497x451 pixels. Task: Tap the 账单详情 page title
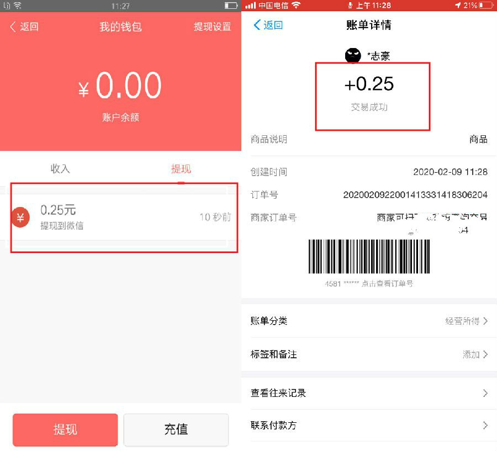pos(369,25)
